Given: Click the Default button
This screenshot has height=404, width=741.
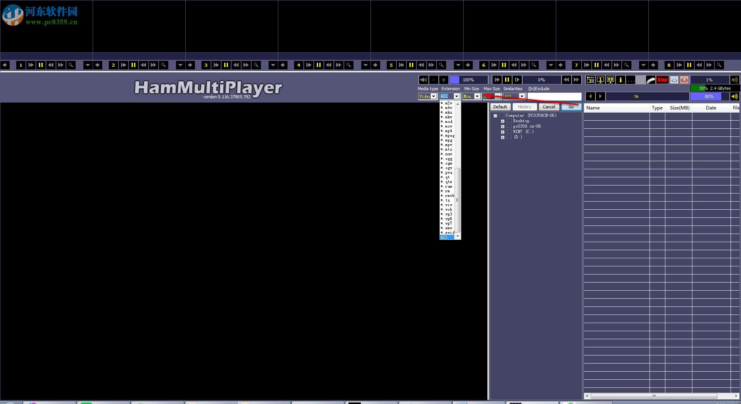Looking at the screenshot, I should pyautogui.click(x=500, y=107).
